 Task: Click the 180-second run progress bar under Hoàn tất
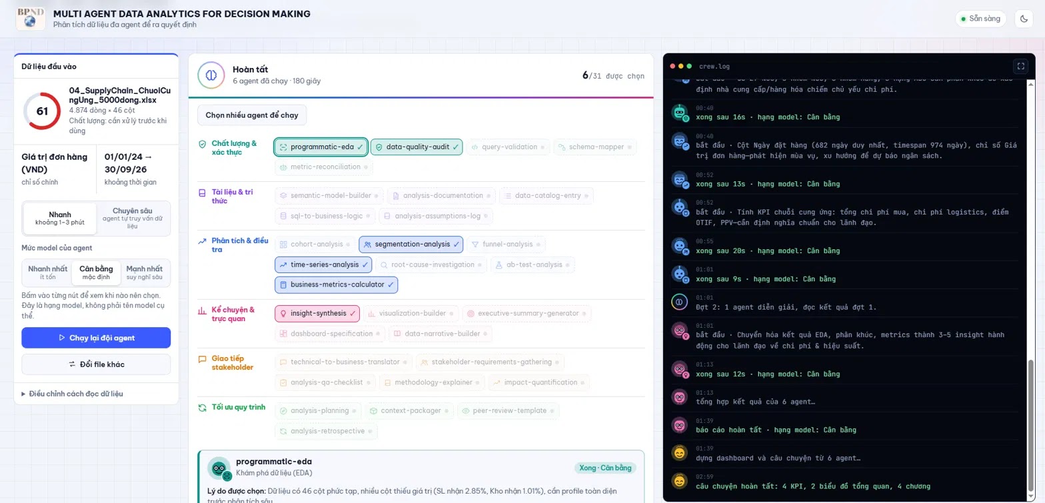pyautogui.click(x=421, y=97)
